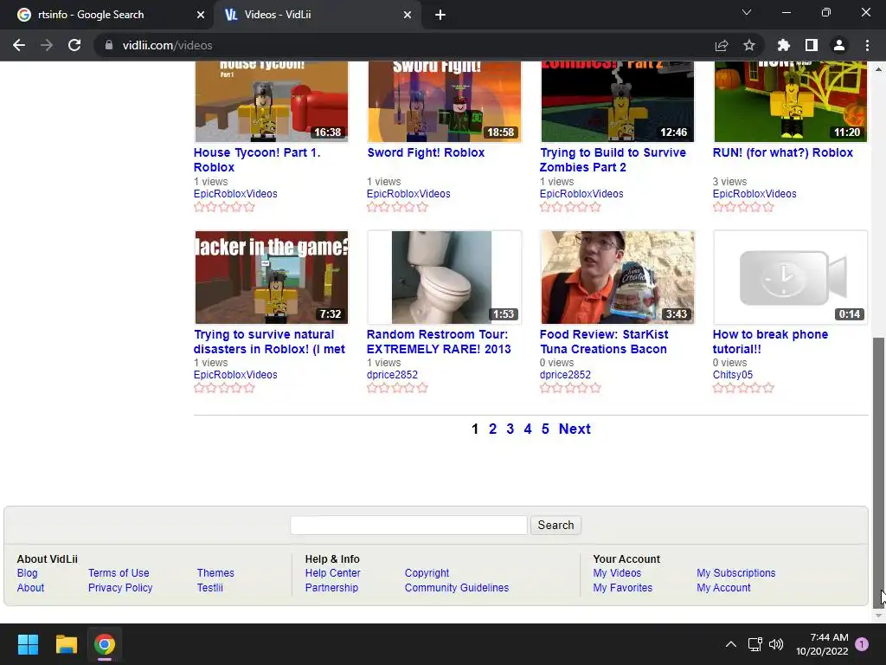The height and width of the screenshot is (665, 886).
Task: Switch to the rtsinfo - Google Search tab
Action: (106, 15)
